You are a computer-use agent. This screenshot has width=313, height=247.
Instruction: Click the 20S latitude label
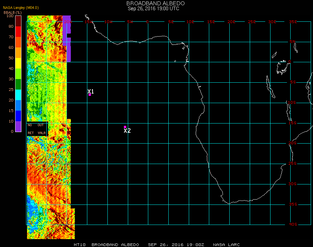[293, 143]
